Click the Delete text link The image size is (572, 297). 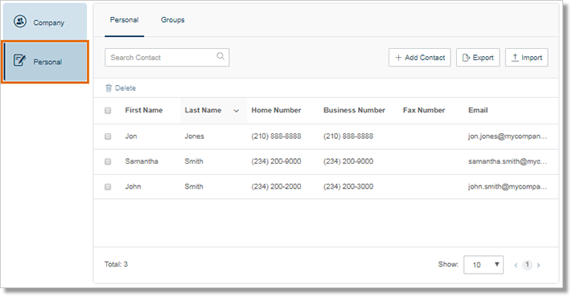pyautogui.click(x=126, y=88)
